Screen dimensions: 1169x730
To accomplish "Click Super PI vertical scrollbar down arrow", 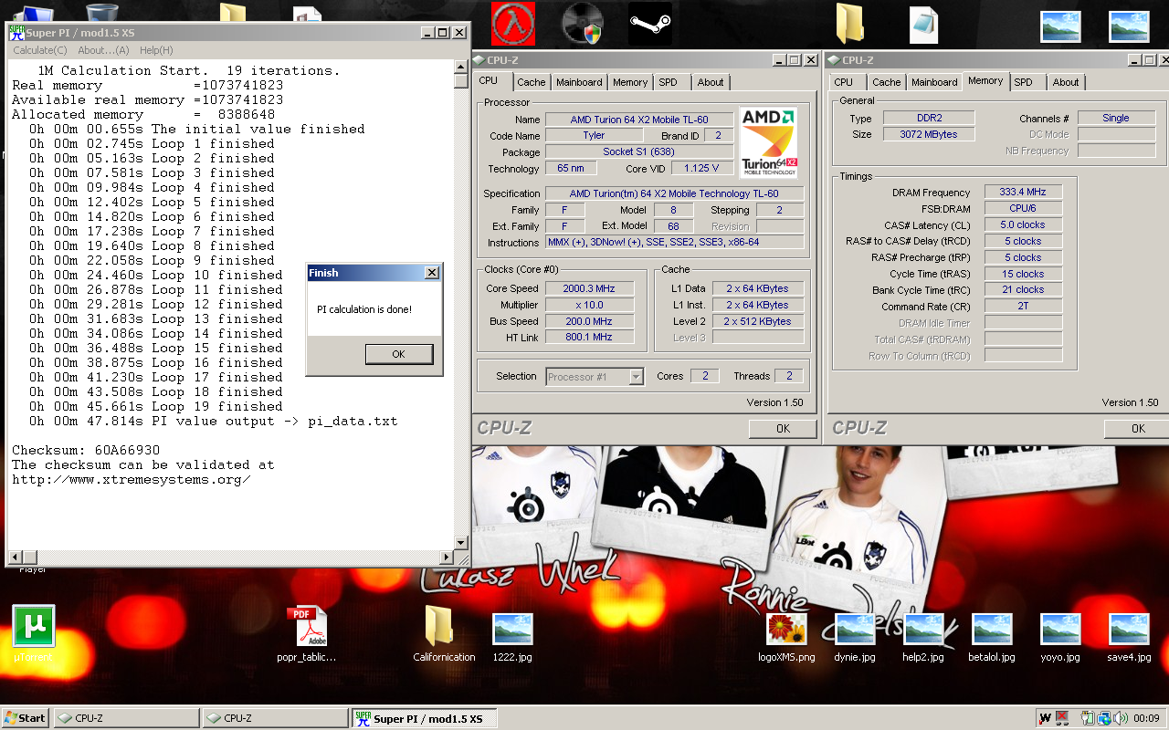I will click(x=462, y=543).
